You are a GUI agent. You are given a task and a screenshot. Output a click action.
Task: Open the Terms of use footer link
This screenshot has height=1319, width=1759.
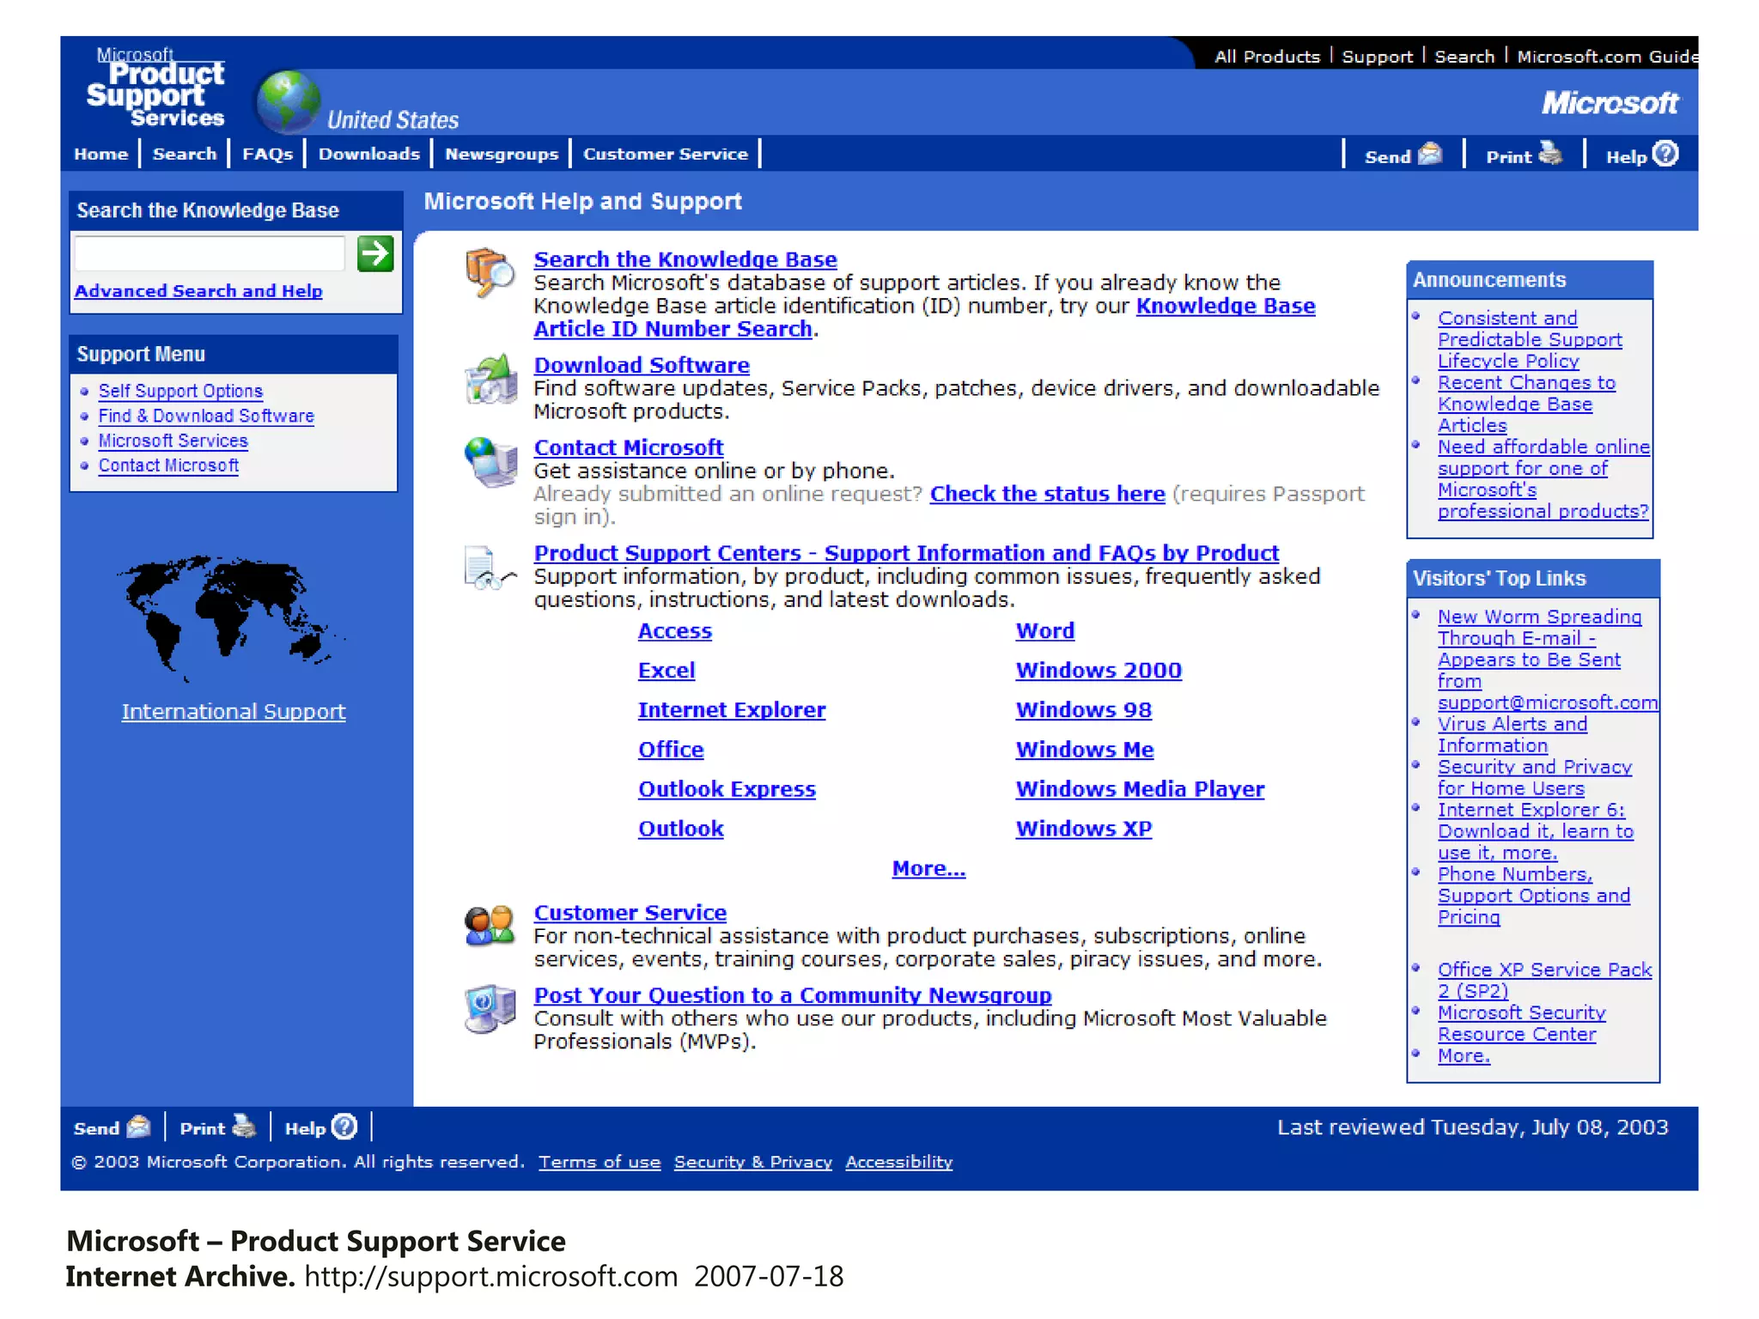tap(600, 1162)
